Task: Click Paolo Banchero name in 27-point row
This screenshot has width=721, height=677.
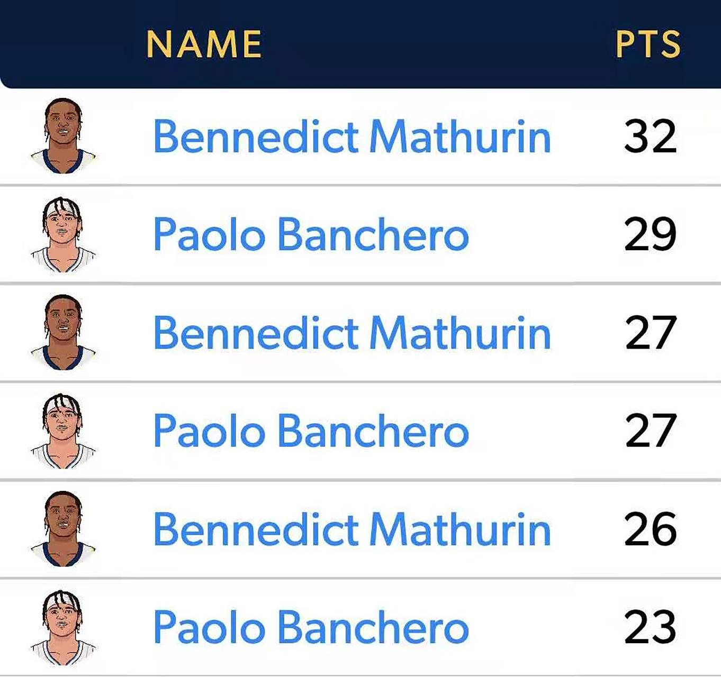Action: tap(311, 432)
